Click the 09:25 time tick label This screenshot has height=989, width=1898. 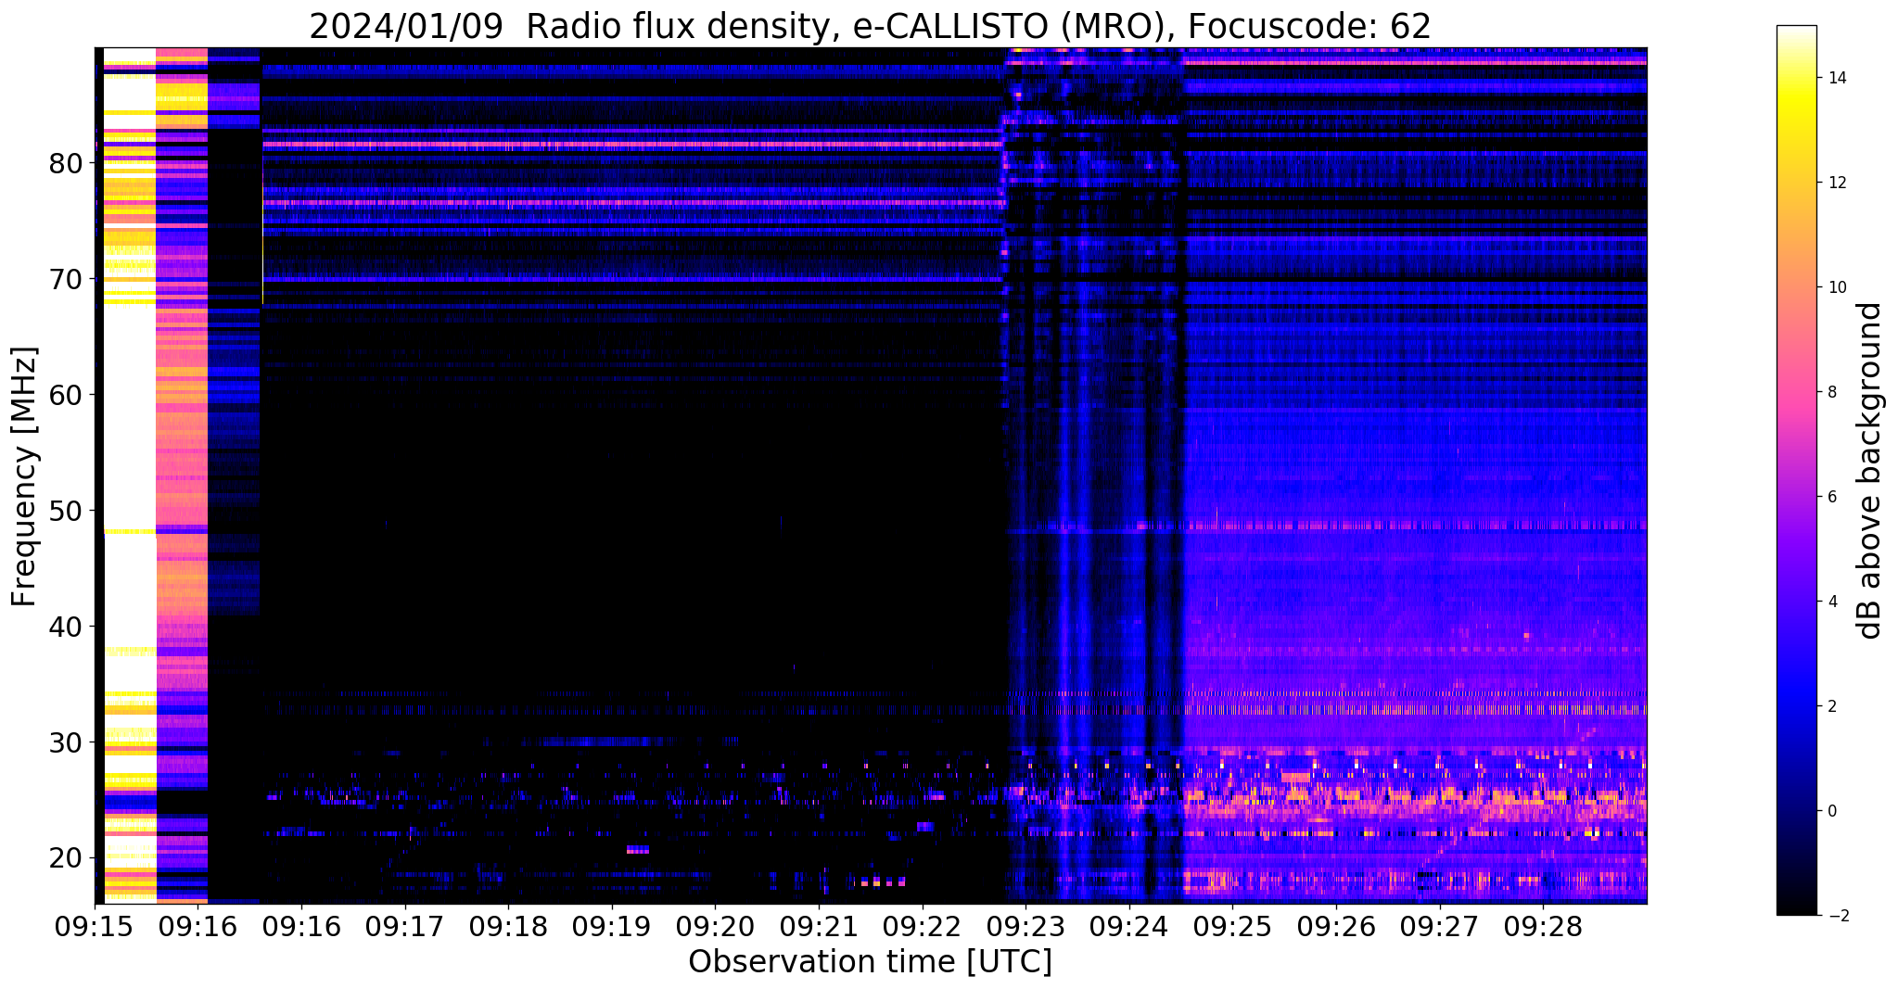(x=1232, y=927)
